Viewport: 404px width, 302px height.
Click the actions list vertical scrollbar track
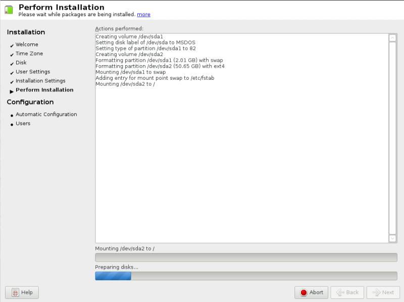[x=392, y=138]
